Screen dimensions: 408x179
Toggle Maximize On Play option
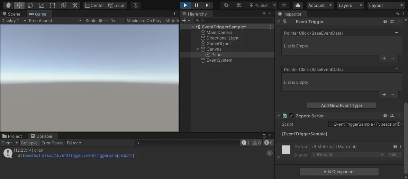(x=144, y=20)
